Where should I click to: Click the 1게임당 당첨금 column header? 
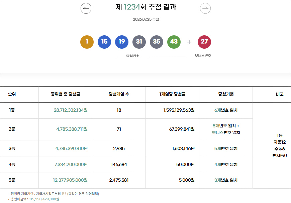point(172,94)
